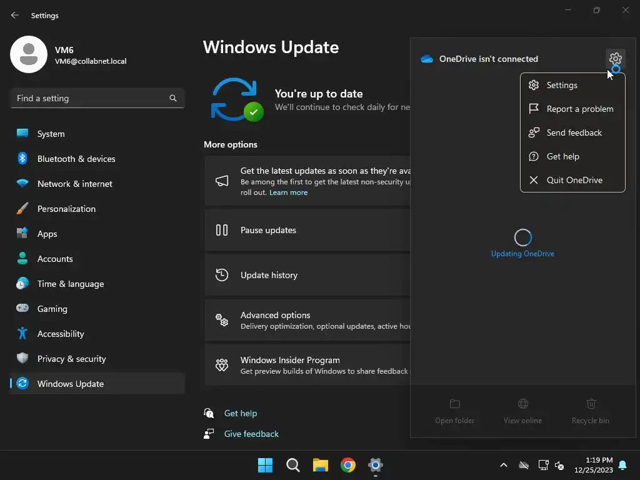Click Settings app icon in taskbar
The image size is (640, 480).
click(375, 465)
